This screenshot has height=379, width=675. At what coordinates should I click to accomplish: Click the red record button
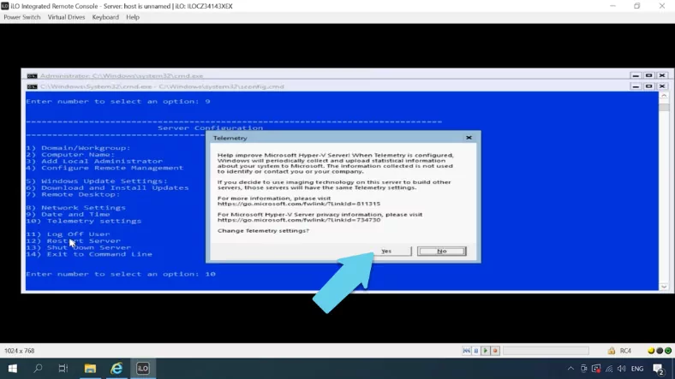coord(495,351)
